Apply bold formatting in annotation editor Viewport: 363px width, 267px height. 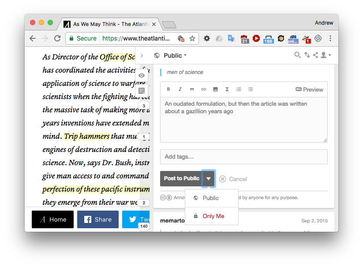(x=168, y=89)
